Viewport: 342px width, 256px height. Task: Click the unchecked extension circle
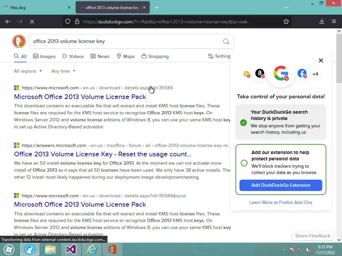(244, 163)
